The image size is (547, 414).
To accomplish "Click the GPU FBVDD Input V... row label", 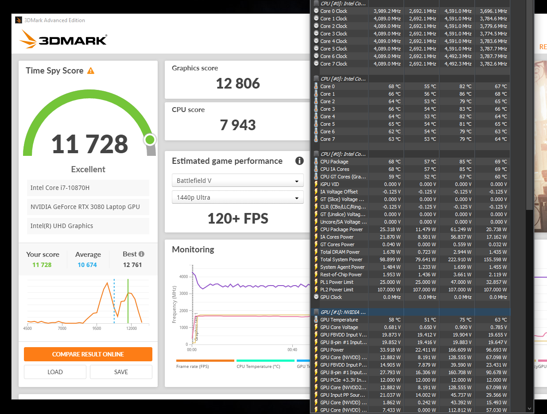I will coord(343,335).
